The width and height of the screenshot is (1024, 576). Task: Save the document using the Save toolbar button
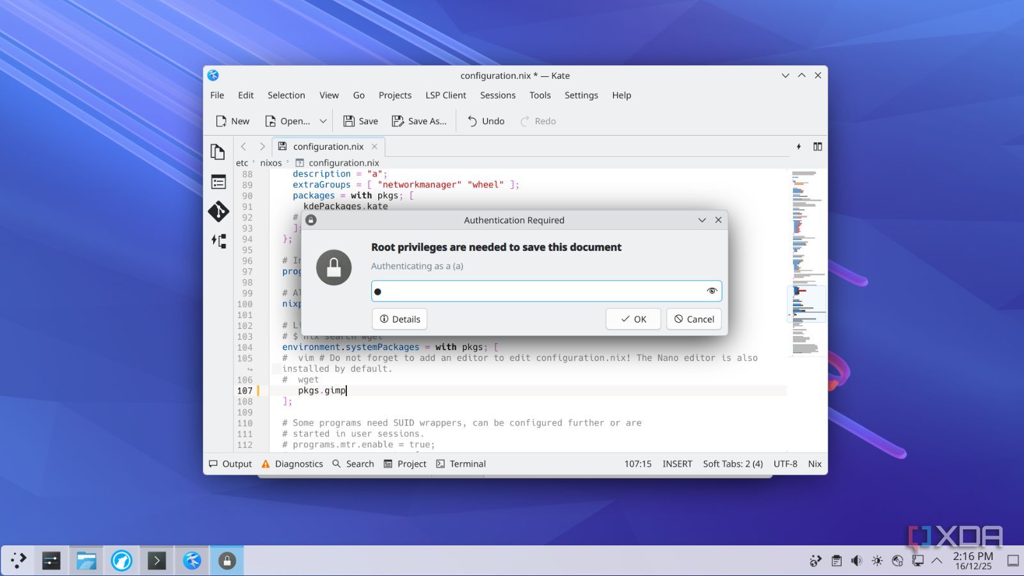click(360, 121)
